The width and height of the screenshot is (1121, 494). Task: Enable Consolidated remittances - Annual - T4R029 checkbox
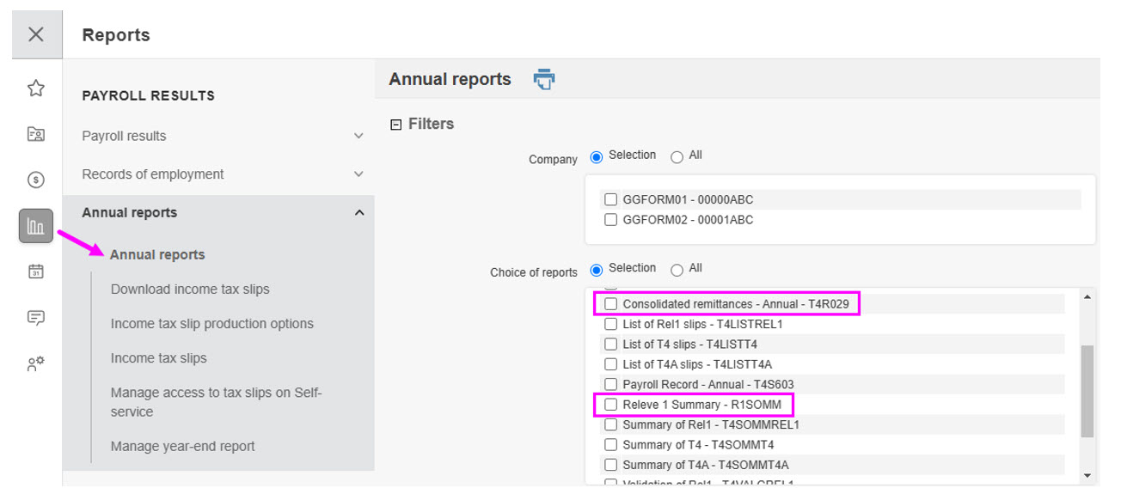(x=611, y=304)
